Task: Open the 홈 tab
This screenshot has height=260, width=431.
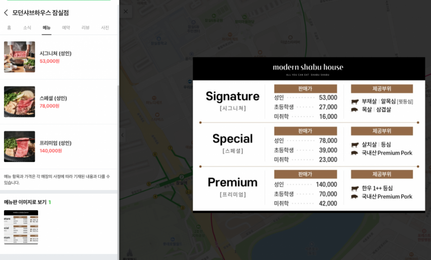Action: click(9, 27)
